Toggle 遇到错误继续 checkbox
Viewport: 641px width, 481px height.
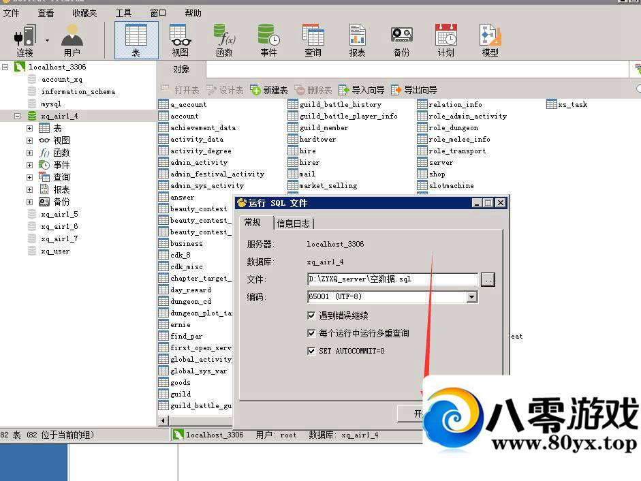311,315
